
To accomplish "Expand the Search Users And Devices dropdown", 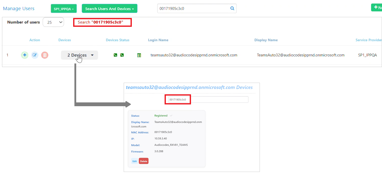I will (109, 9).
